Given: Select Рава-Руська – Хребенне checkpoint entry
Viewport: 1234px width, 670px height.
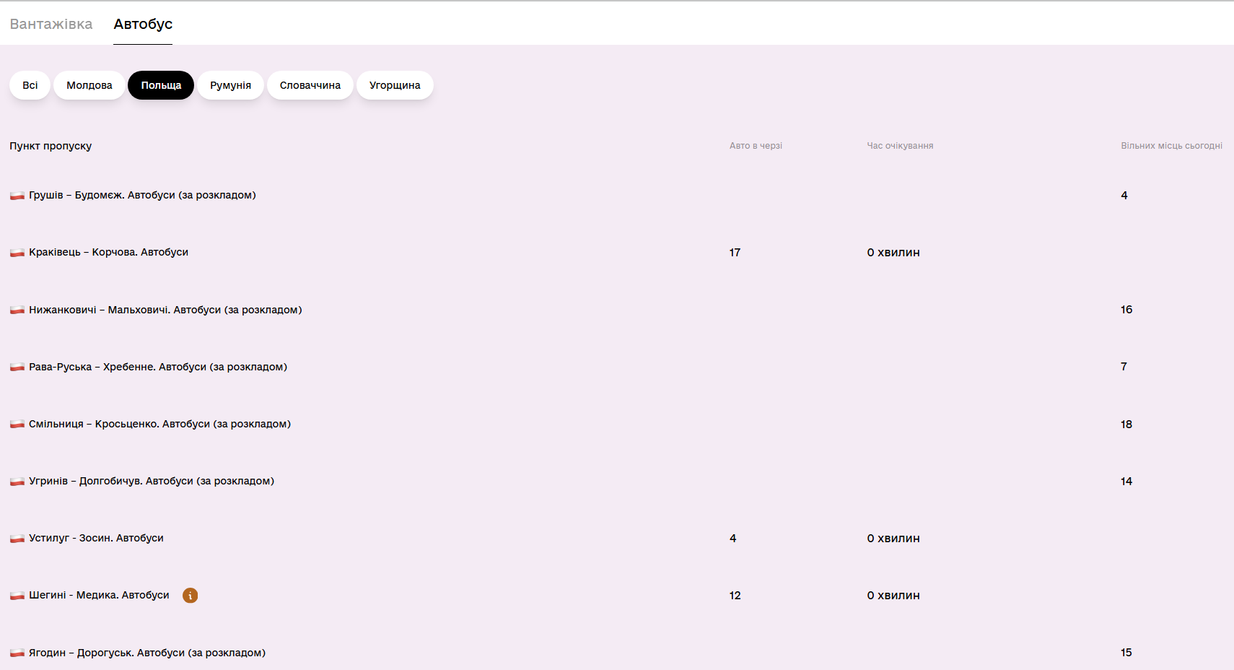Looking at the screenshot, I should coord(158,367).
